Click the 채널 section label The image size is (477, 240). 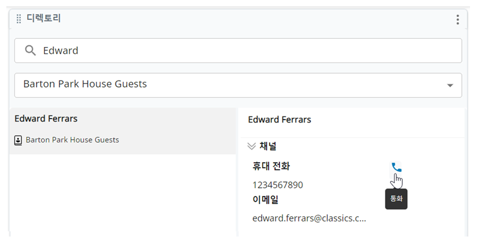coord(268,146)
